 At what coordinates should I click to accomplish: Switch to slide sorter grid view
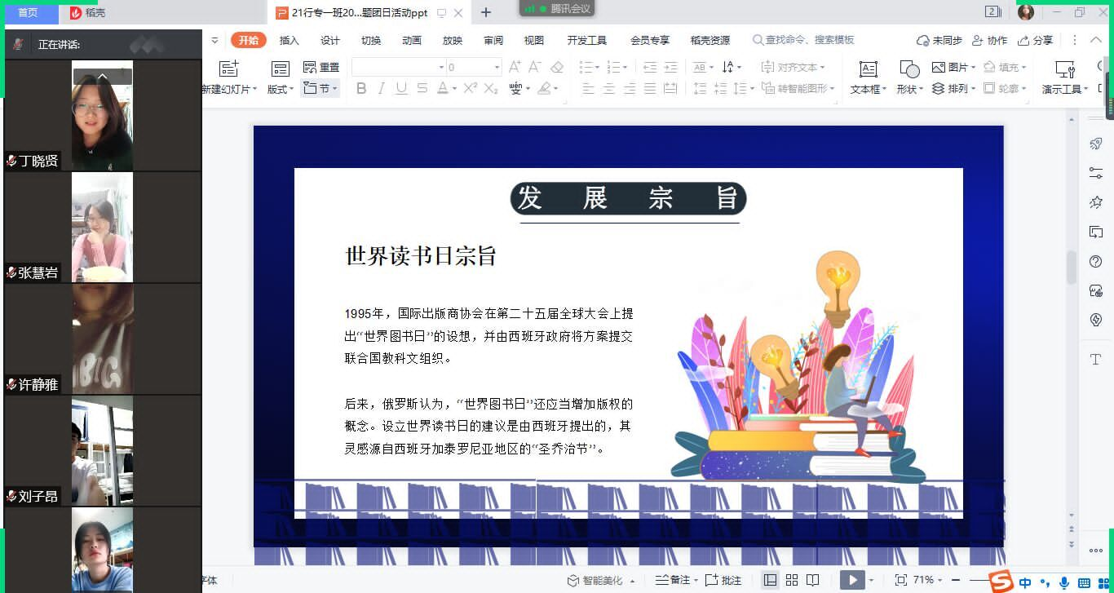tap(792, 580)
